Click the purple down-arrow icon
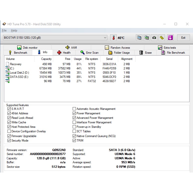 [x=170, y=38]
